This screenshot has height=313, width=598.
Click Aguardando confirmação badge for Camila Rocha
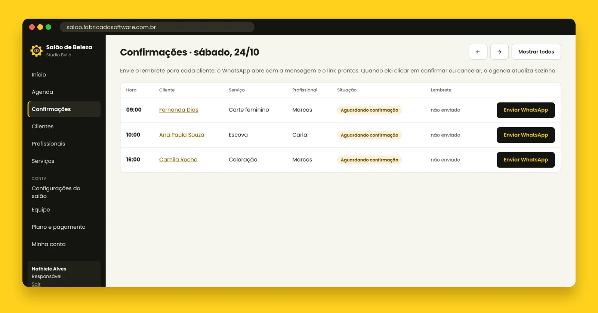[x=369, y=160]
